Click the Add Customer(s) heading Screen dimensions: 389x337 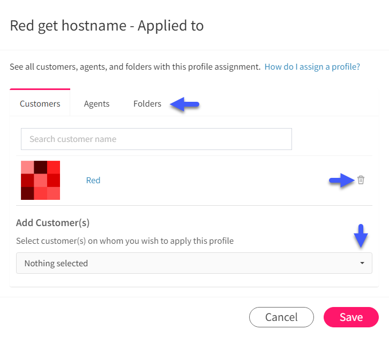53,223
